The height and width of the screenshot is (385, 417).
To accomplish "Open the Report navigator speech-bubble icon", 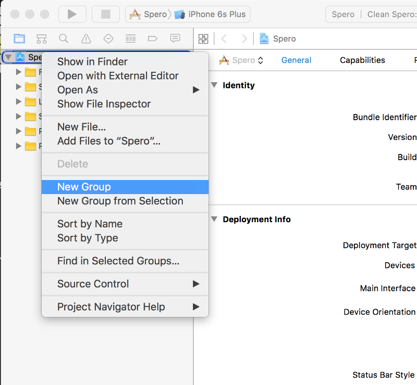I will (175, 38).
